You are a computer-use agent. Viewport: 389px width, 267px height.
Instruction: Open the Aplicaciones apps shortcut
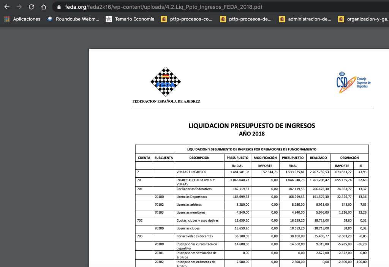(x=22, y=19)
